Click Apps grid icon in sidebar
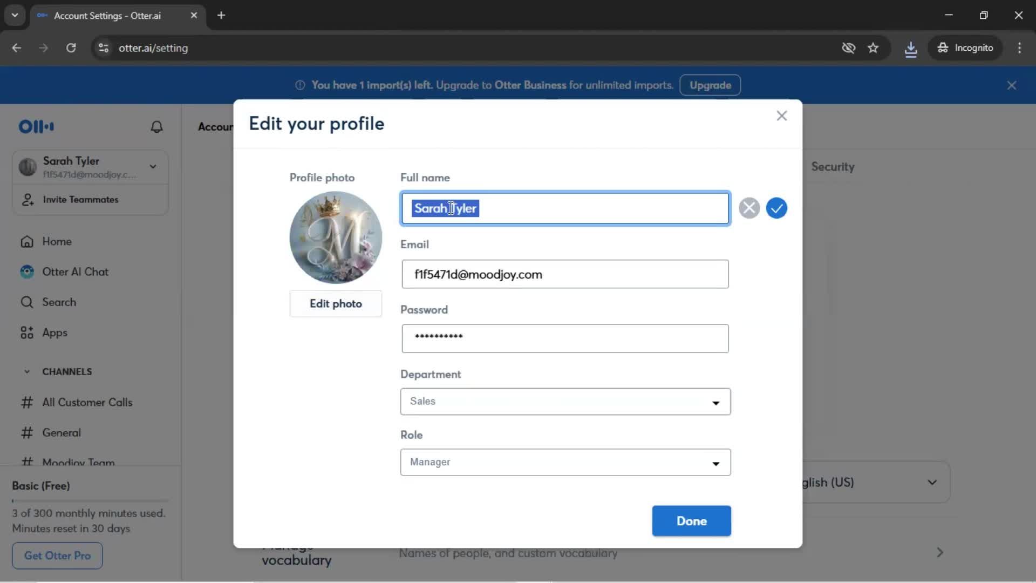 click(27, 333)
